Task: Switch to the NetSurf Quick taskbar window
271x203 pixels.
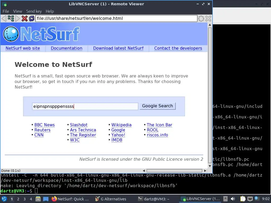Action: tap(70, 199)
